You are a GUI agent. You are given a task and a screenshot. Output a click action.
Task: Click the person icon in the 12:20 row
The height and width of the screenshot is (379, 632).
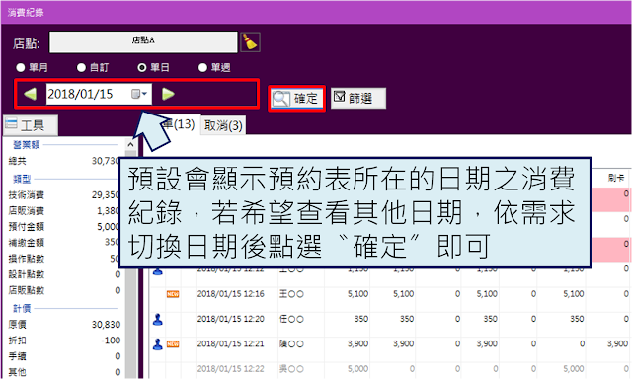point(158,320)
